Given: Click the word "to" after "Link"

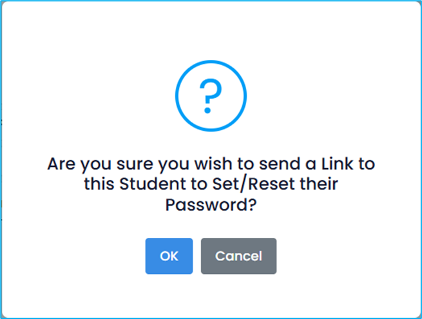Looking at the screenshot, I should pos(367,164).
